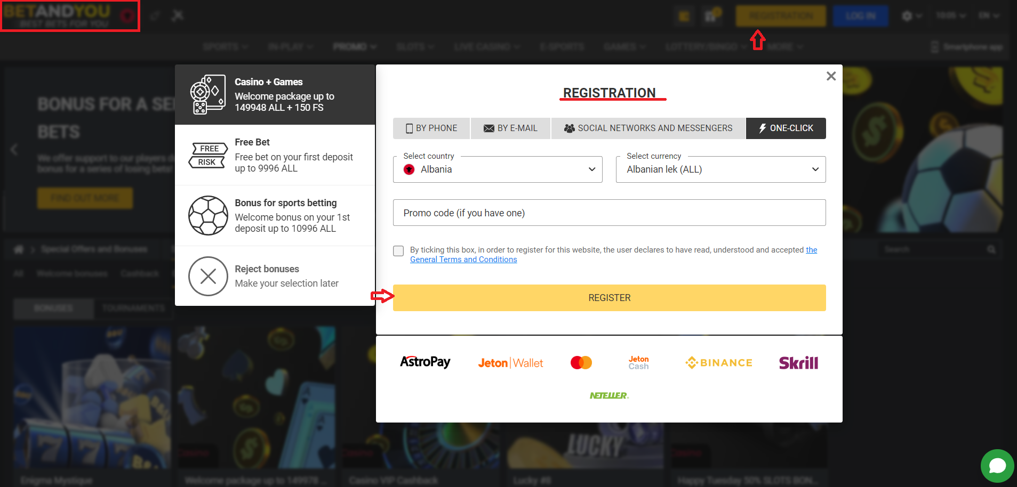This screenshot has height=487, width=1017.
Task: Click the yellow Registration header button
Action: click(x=781, y=16)
